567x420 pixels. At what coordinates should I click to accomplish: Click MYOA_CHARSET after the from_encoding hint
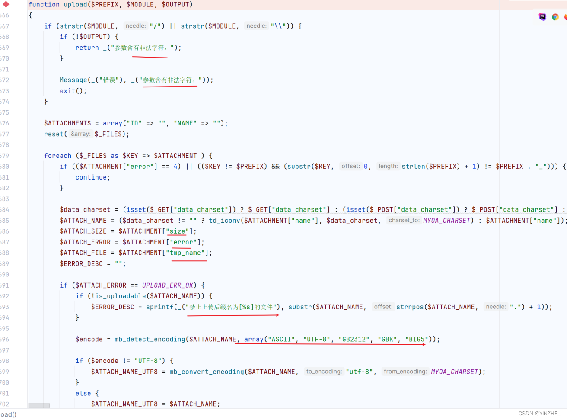[x=455, y=372]
